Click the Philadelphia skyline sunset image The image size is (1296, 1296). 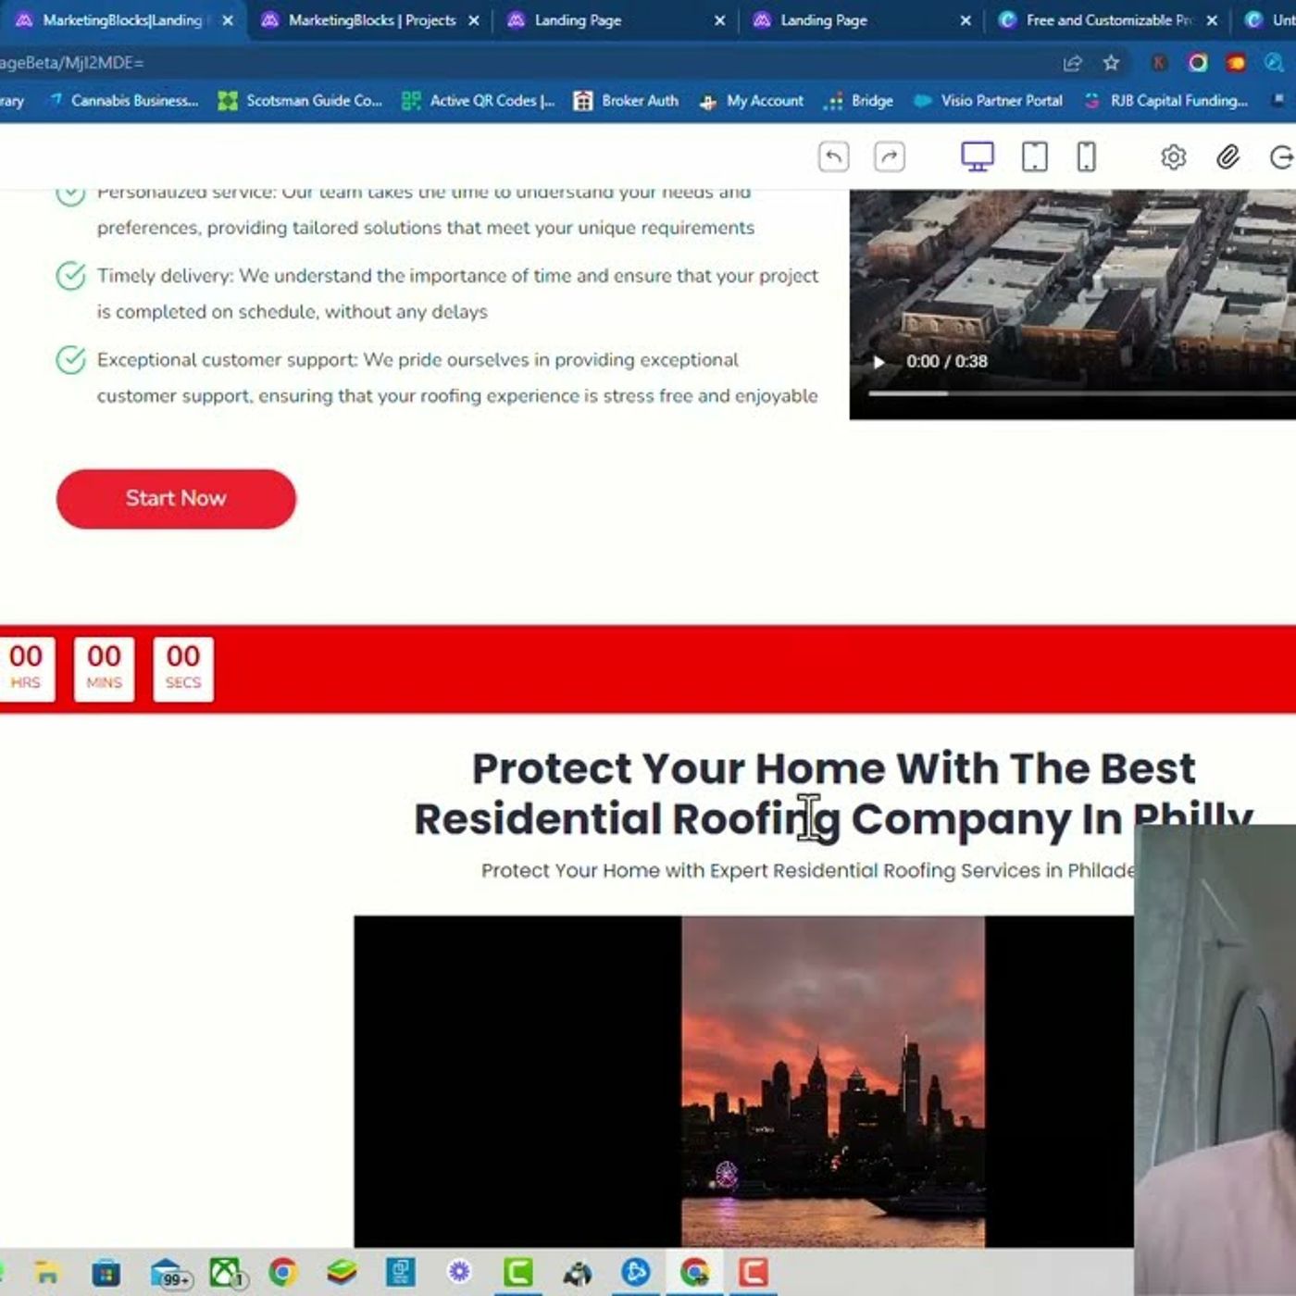click(832, 1080)
